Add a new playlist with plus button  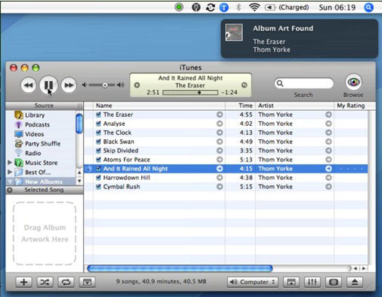(24, 282)
